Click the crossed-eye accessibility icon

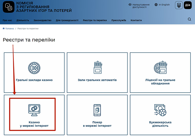(130, 5)
